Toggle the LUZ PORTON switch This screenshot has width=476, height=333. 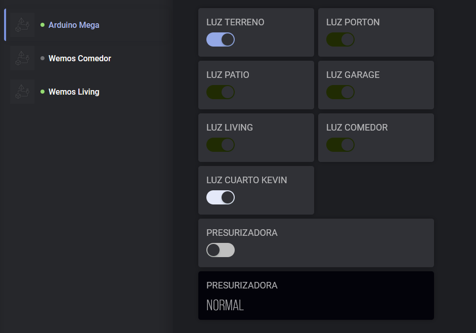coord(340,39)
